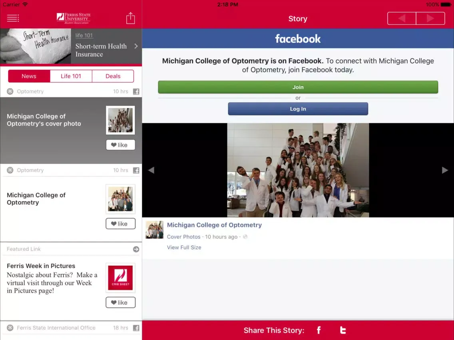Select the 'Short-term Health Insurance' title
Screen dimensions: 454x340
(101, 50)
